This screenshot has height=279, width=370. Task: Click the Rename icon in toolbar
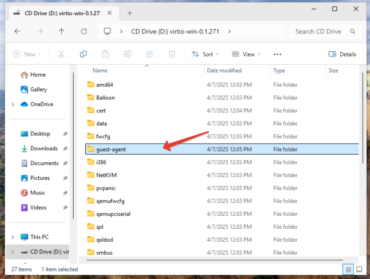pos(128,54)
